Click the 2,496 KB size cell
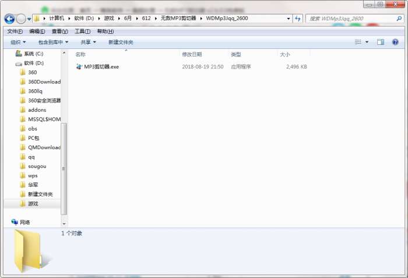This screenshot has height=278, width=408. pos(297,66)
